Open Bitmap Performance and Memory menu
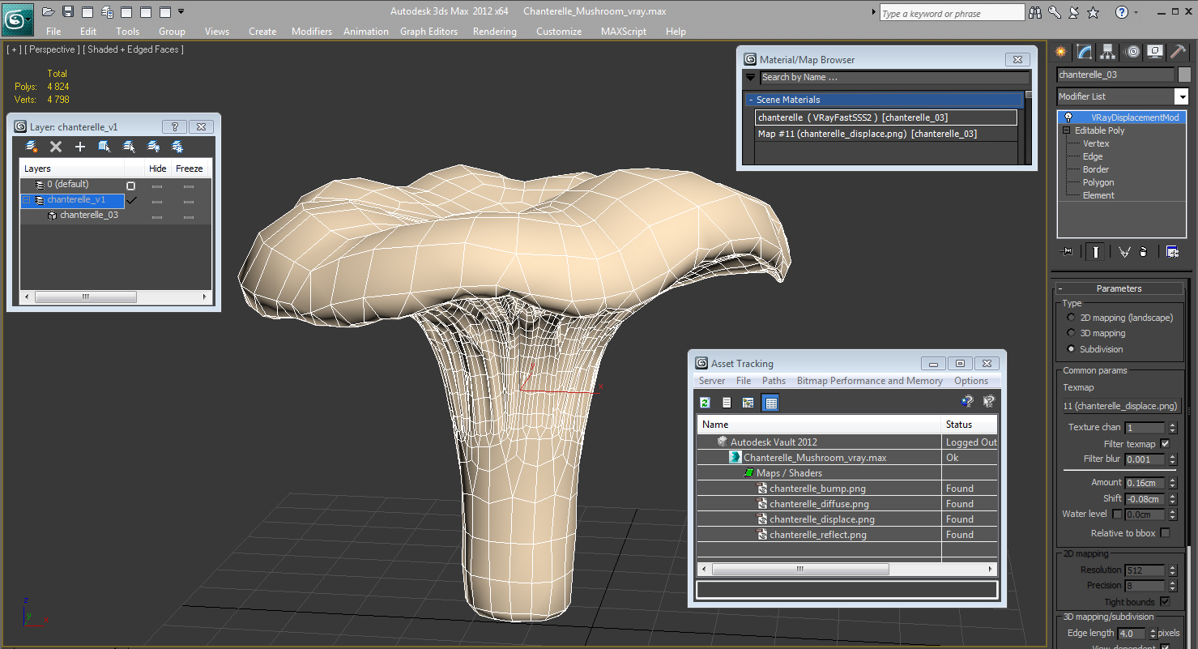 click(869, 381)
